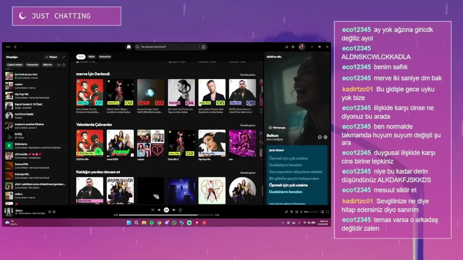Click "Videoya geç" in the now playing panel
The image size is (463, 260).
[277, 128]
